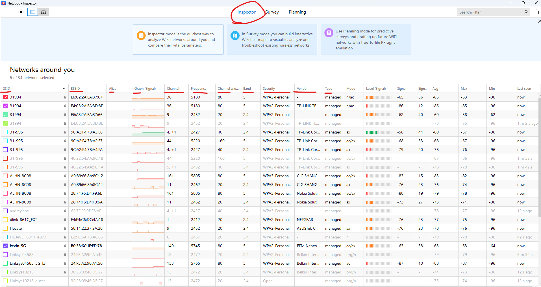Image resolution: width=541 pixels, height=287 pixels.
Task: Click the orange Inspector mode icon
Action: [141, 36]
